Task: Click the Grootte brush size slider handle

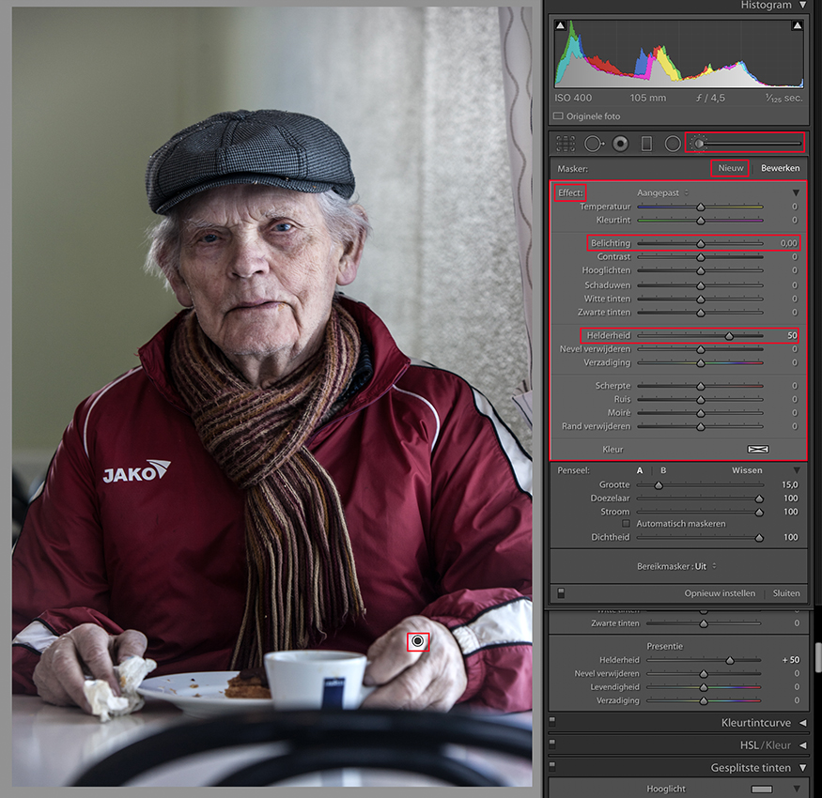Action: point(659,485)
